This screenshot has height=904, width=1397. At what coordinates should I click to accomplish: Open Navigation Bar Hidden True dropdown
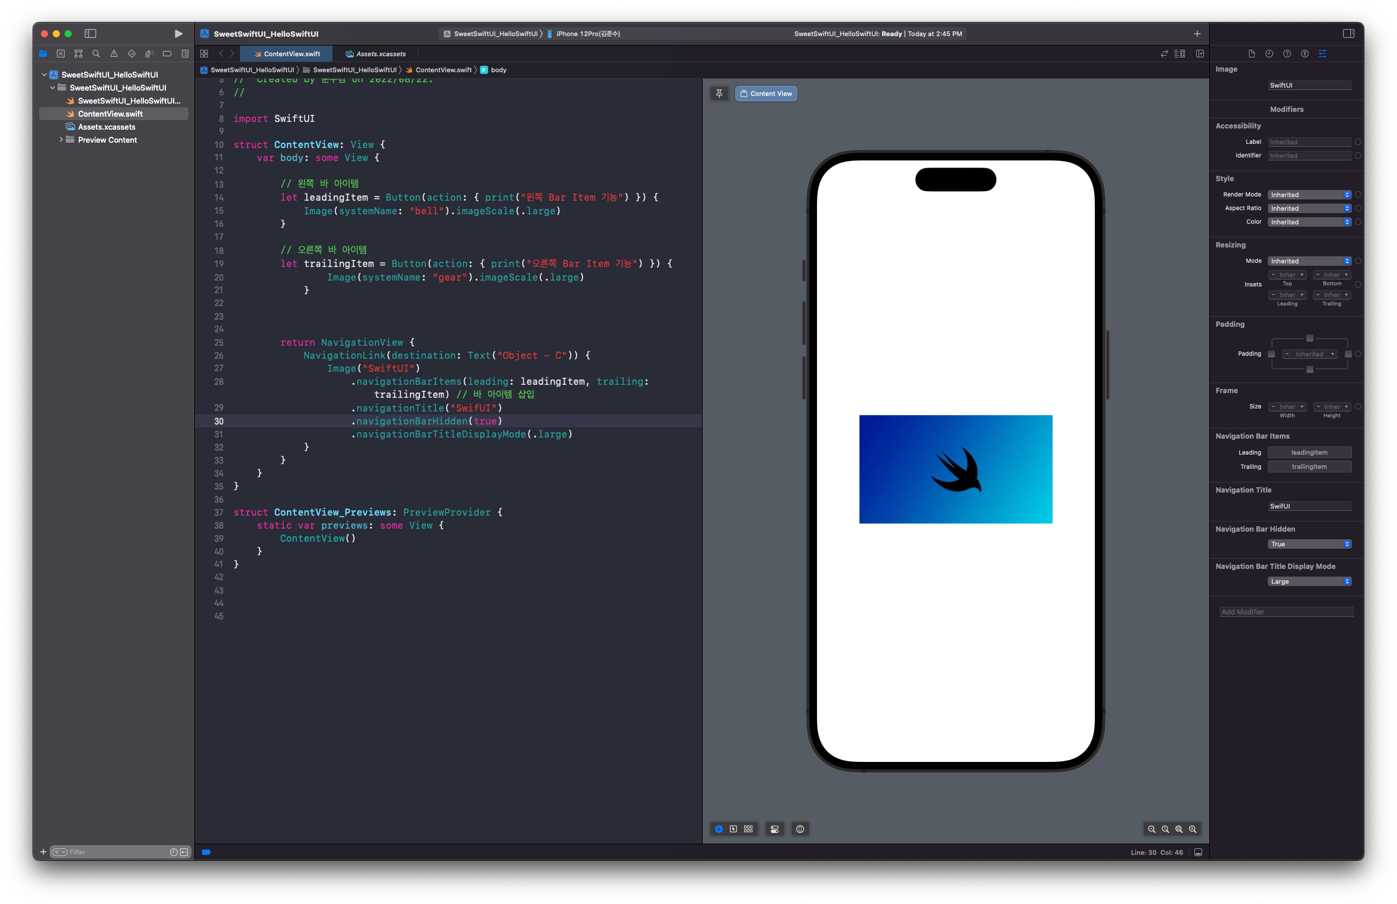(x=1309, y=544)
